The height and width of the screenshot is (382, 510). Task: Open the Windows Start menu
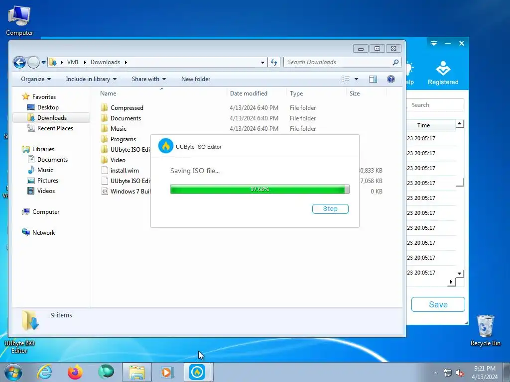click(13, 372)
